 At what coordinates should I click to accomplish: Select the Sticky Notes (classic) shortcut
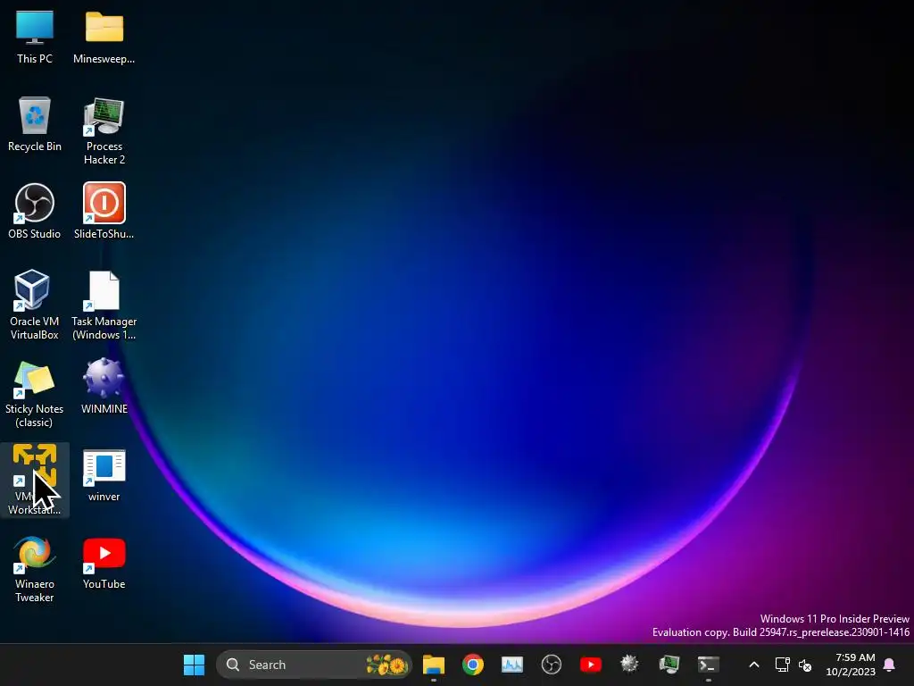click(35, 394)
